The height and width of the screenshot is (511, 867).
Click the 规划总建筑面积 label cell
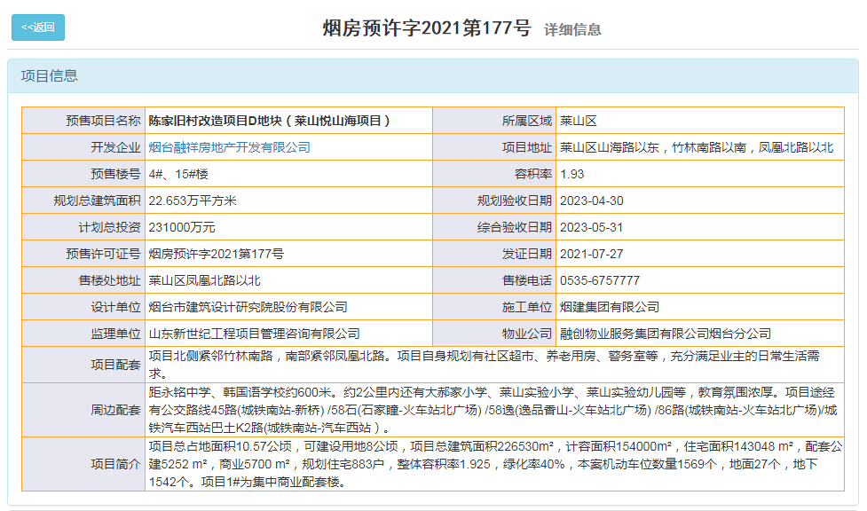[83, 200]
